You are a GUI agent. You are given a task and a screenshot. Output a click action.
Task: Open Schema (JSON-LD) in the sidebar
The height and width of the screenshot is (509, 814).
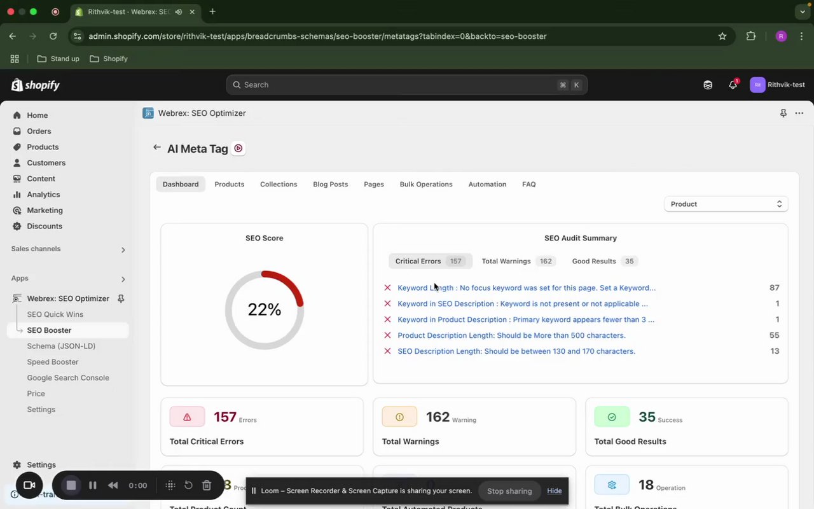click(x=61, y=346)
